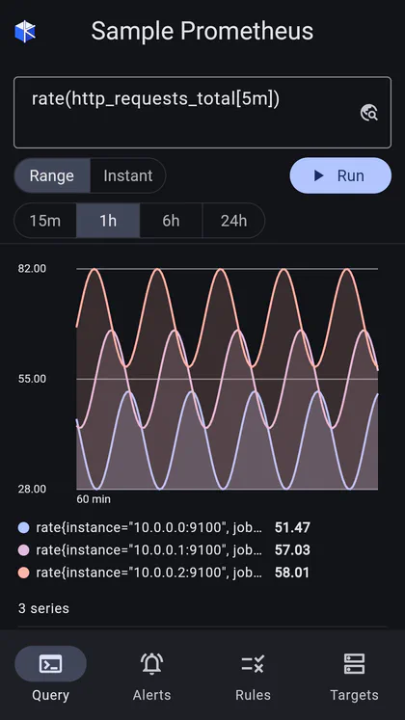Click the pink legend swatch for 10.0.0.1:9100

(23, 550)
